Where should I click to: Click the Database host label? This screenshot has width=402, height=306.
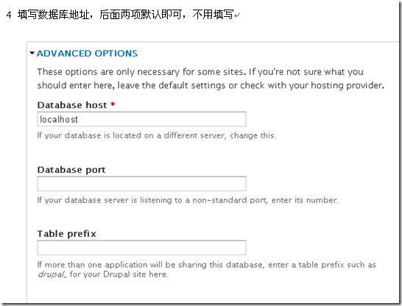tap(72, 105)
